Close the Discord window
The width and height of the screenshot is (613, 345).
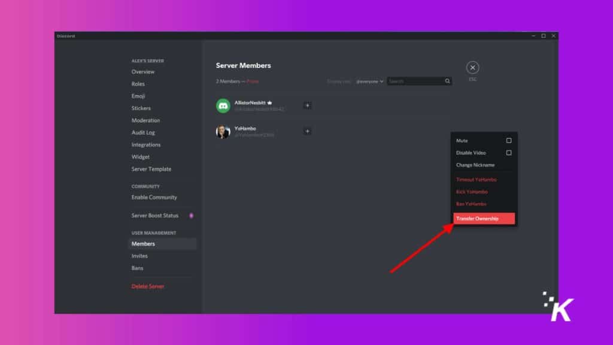(554, 35)
